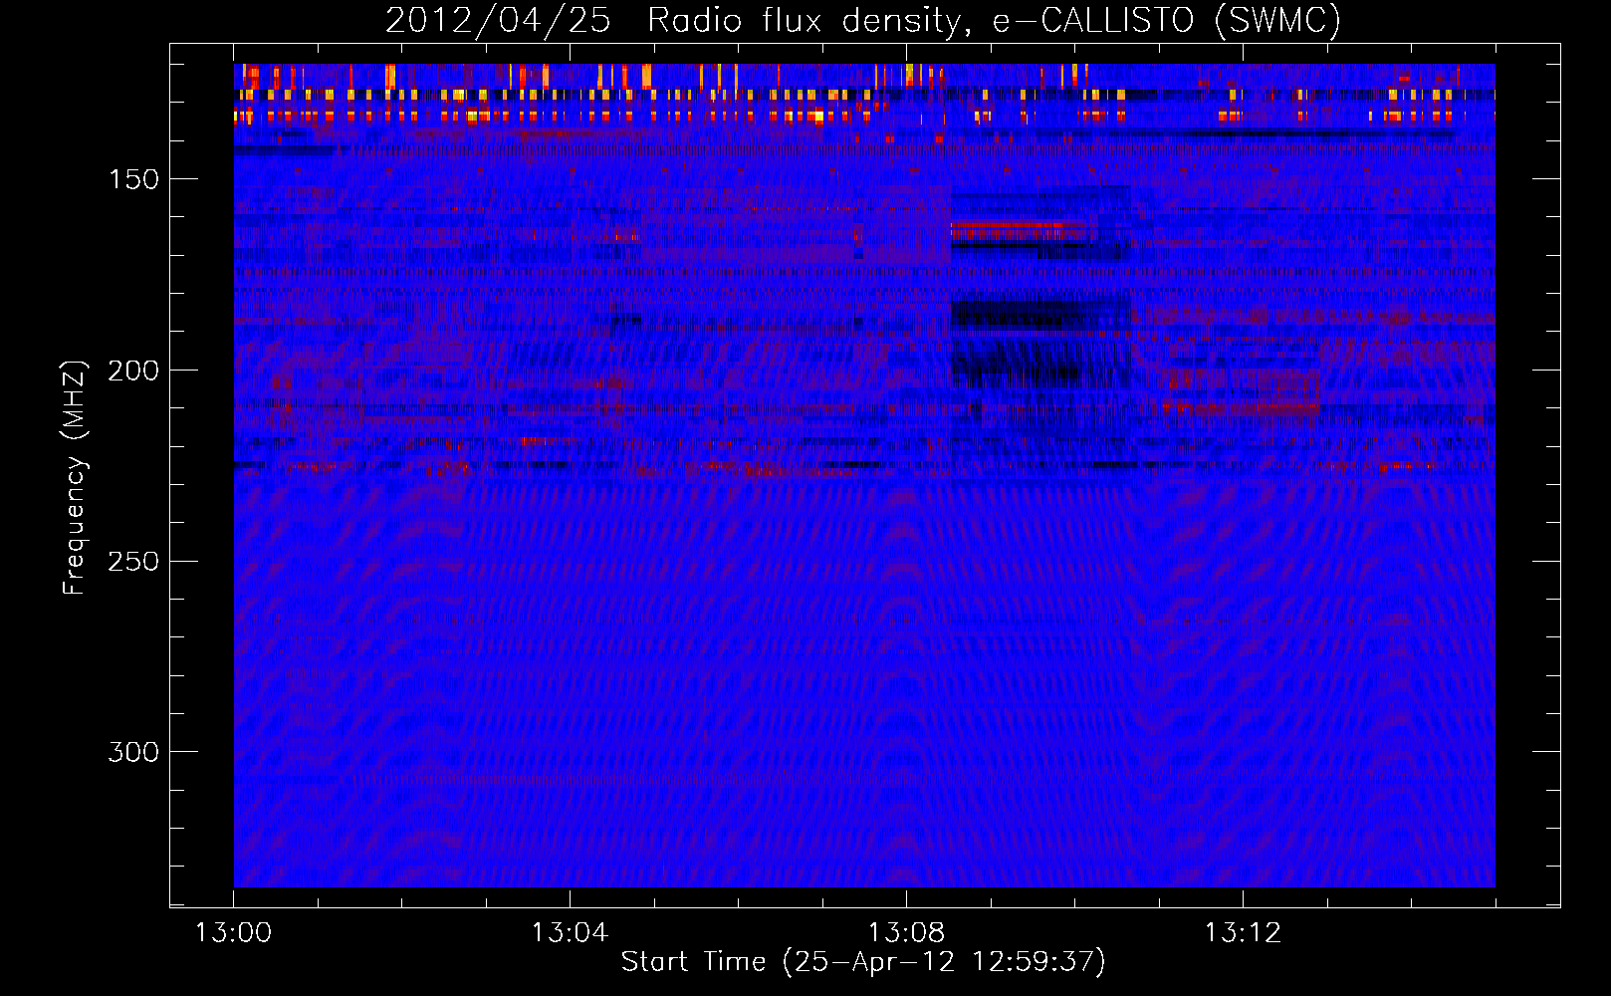Click the "200" frequency tick label
Screen dimensions: 1611x996
pyautogui.click(x=133, y=371)
